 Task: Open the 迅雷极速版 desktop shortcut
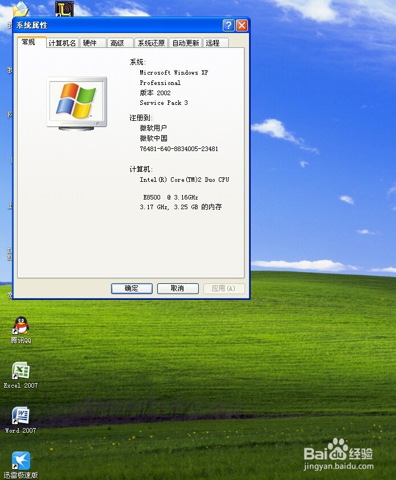21,464
